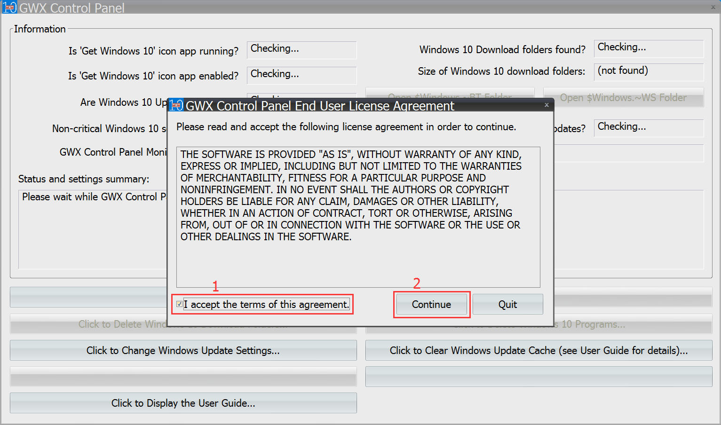Viewport: 721px width, 425px height.
Task: Click the Continue button in license dialog
Action: [431, 304]
